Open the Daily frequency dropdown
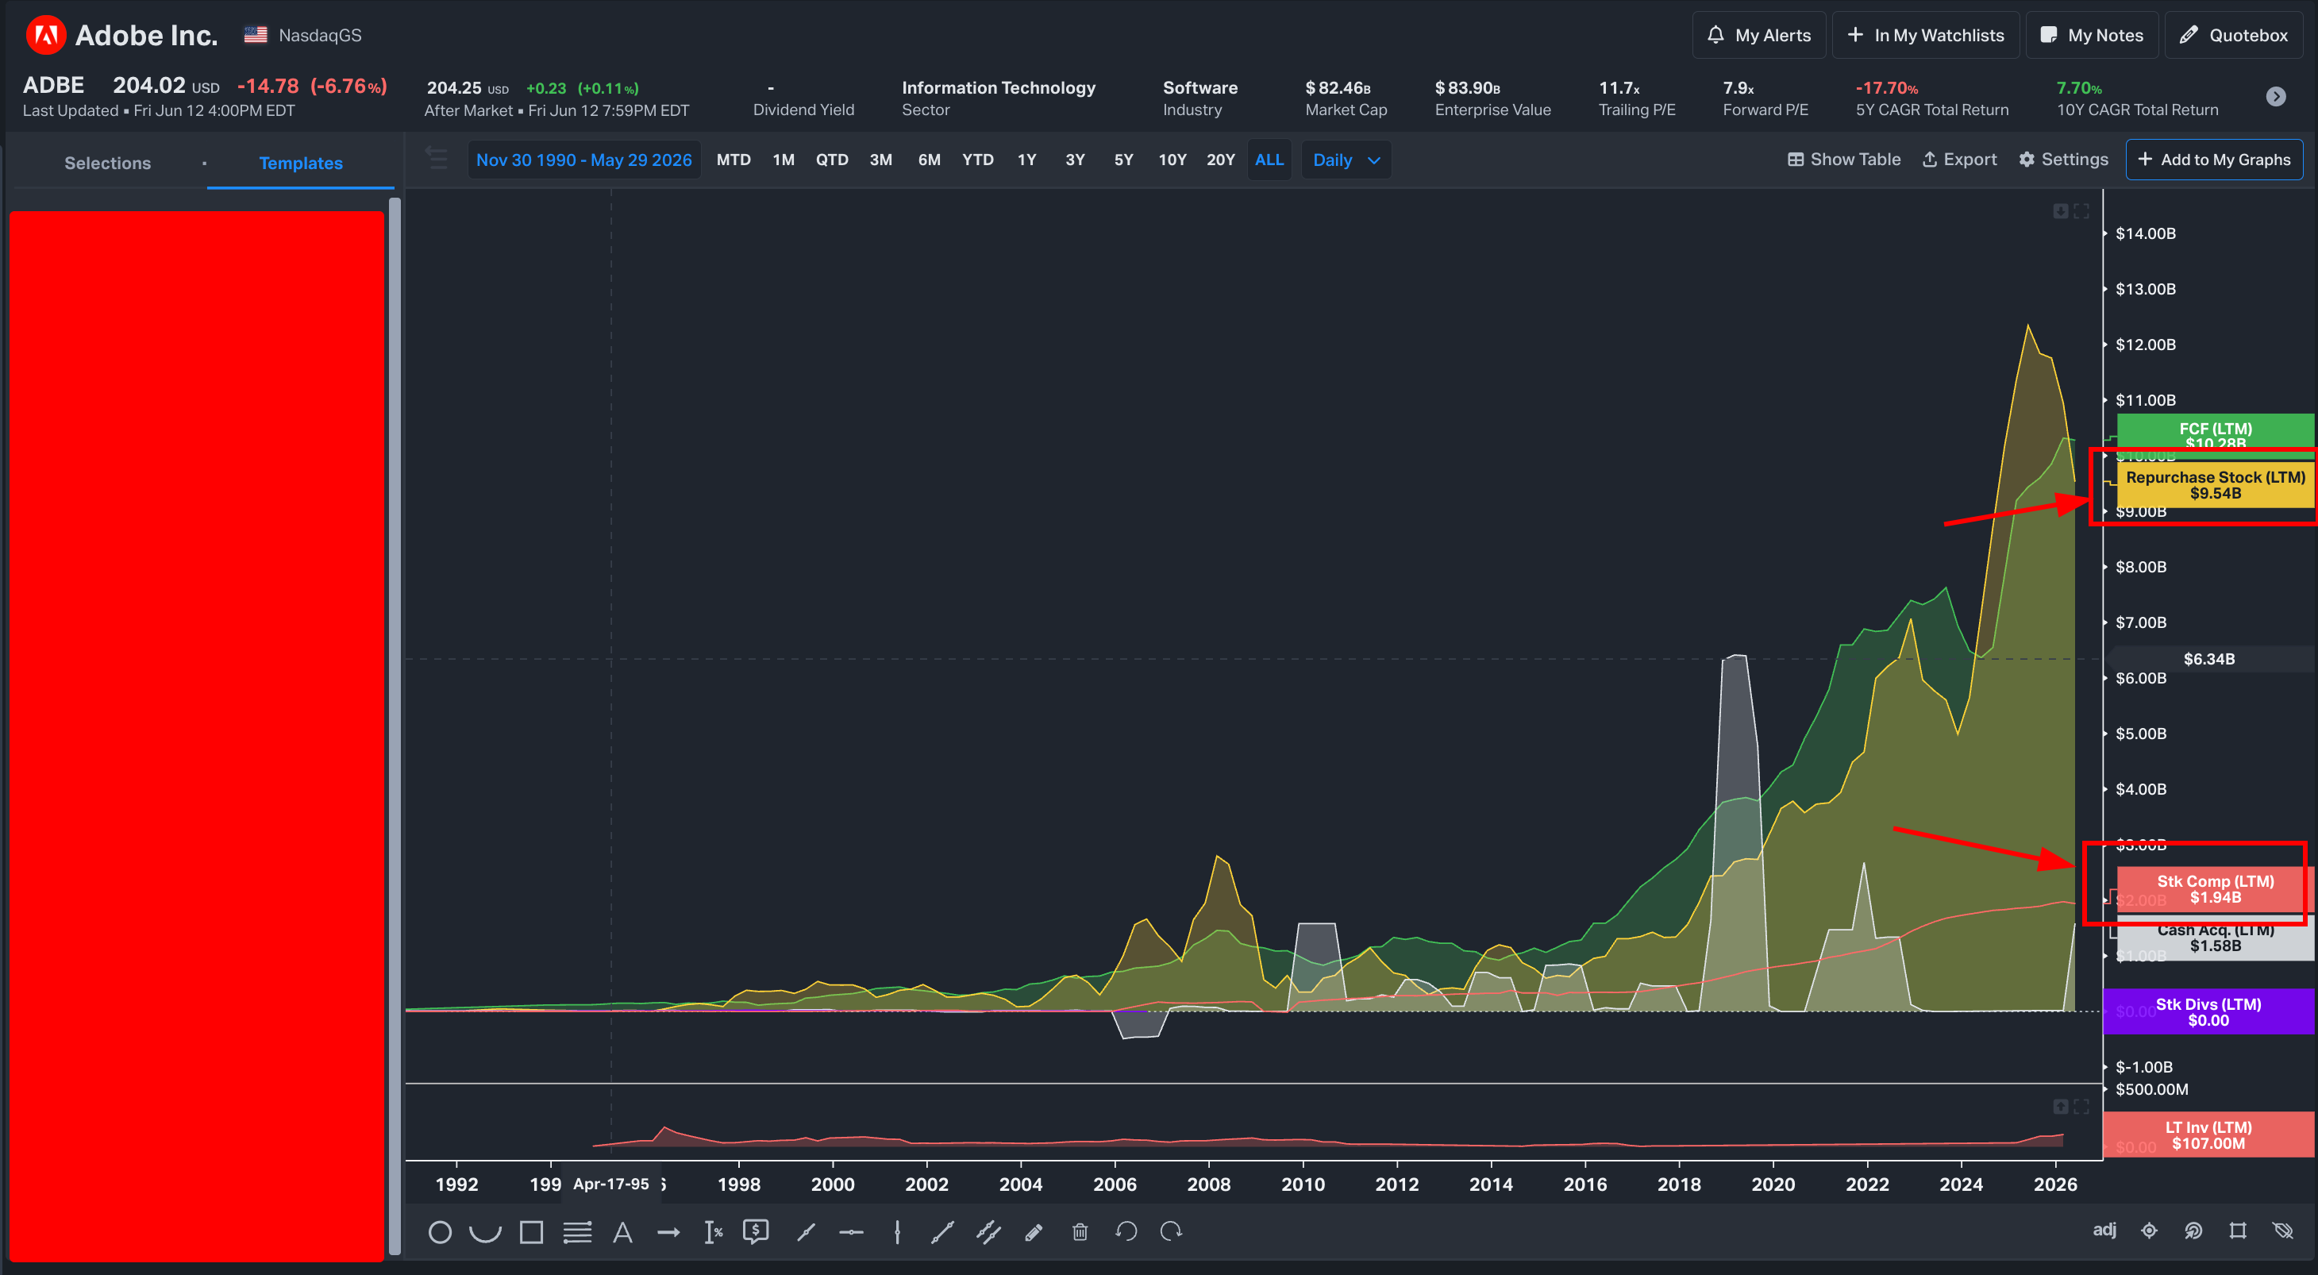Screen dimensions: 2318x1275 coord(1346,160)
